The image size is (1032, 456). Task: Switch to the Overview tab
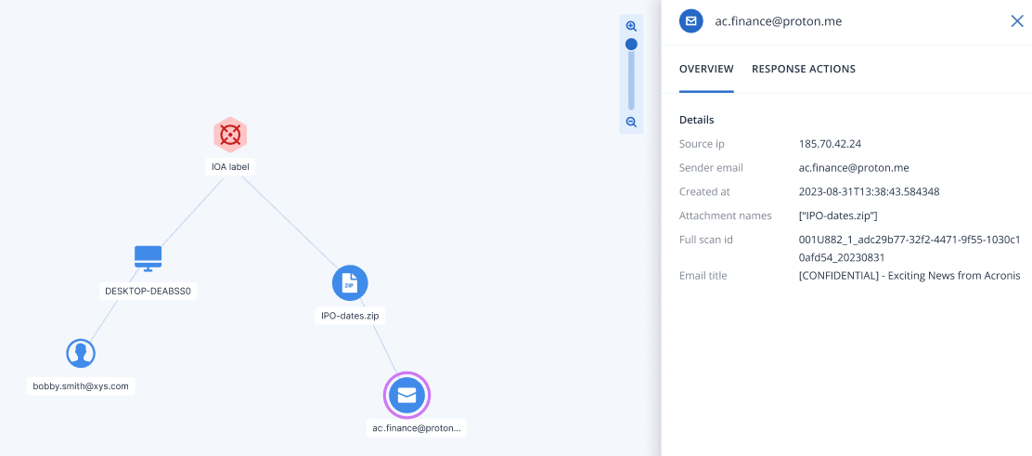click(x=706, y=69)
